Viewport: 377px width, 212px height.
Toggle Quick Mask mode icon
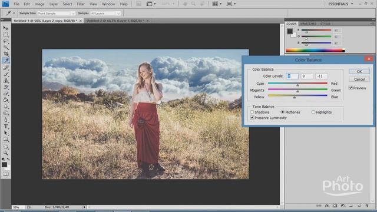[x=6, y=174]
